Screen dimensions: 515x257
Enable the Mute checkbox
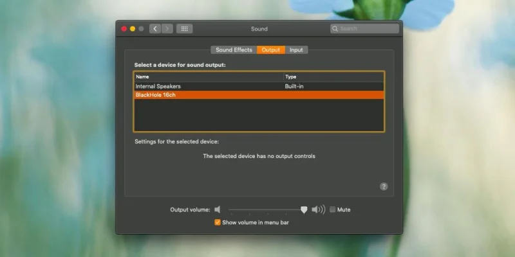pos(332,209)
